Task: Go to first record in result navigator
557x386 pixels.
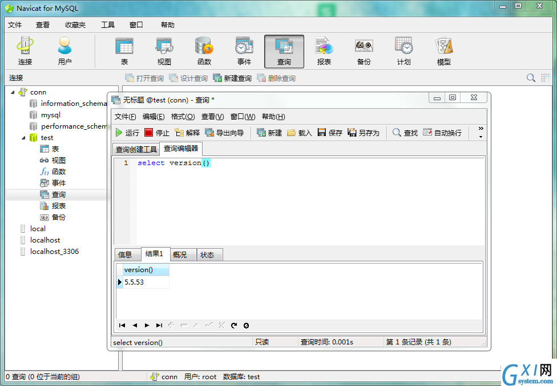Action: [x=122, y=326]
